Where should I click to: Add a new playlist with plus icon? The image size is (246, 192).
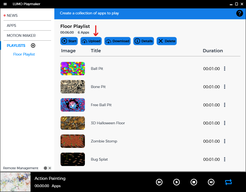click(x=33, y=45)
